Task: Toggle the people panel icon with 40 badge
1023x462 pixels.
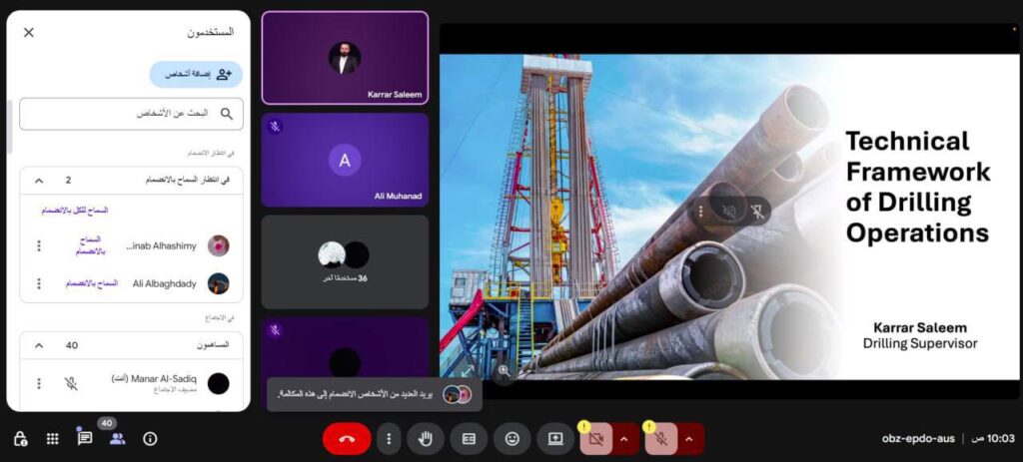Action: pos(117,438)
